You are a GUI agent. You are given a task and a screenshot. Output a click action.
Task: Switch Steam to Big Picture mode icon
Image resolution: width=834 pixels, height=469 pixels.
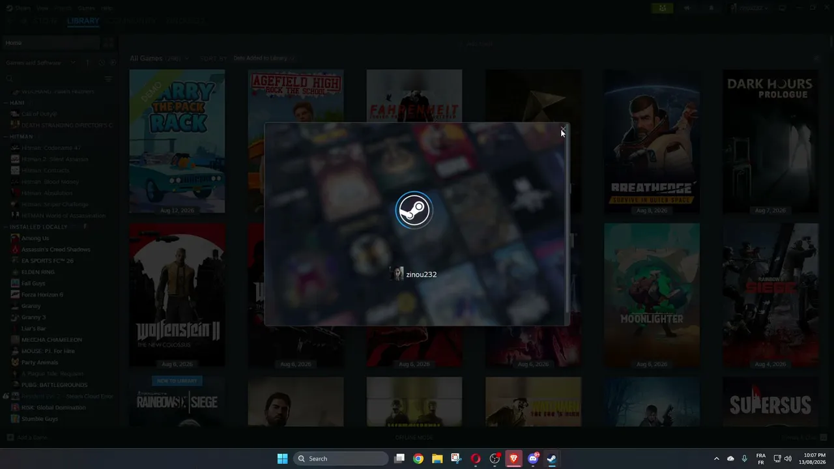783,8
